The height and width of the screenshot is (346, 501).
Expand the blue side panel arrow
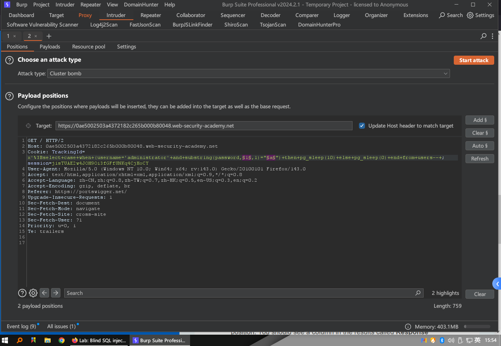point(497,284)
